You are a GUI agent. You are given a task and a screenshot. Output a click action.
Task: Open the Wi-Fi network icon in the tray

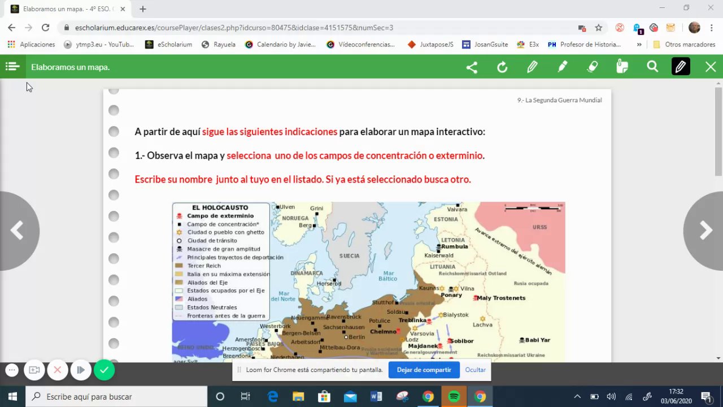pos(629,397)
